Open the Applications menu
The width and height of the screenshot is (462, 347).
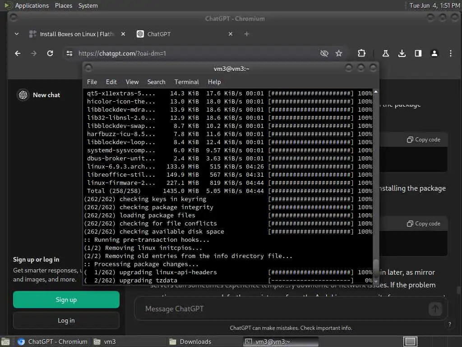coord(32,5)
